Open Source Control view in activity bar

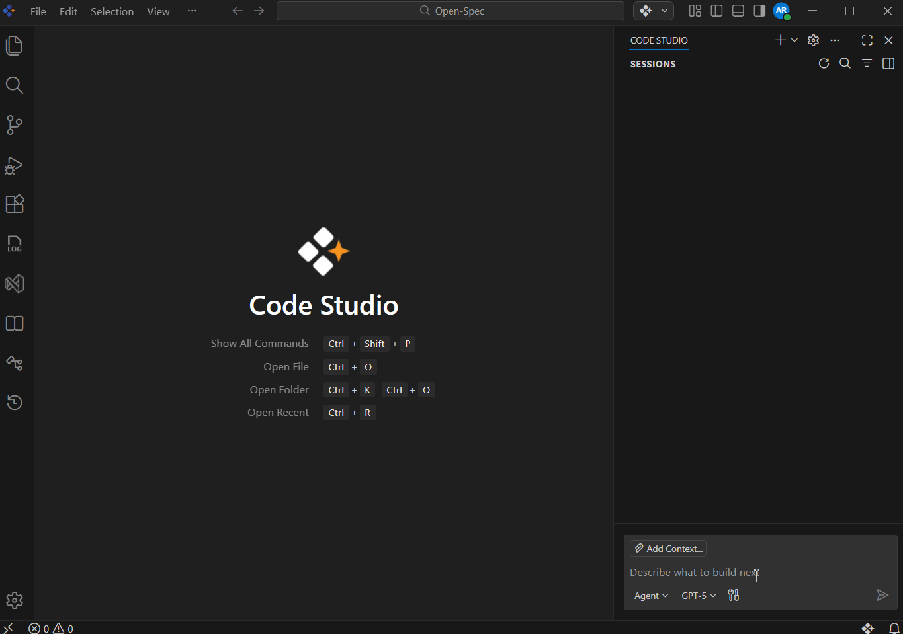tap(15, 125)
